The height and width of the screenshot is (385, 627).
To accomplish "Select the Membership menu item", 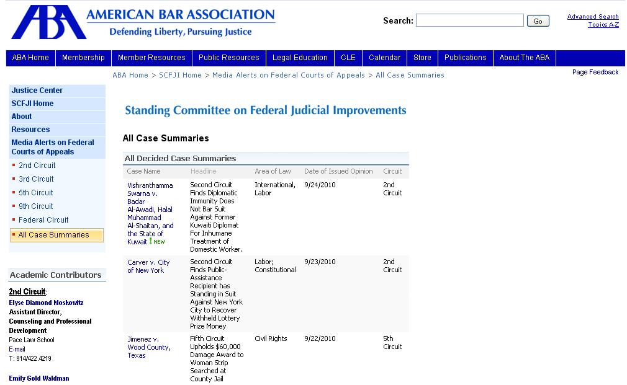I will pos(83,58).
